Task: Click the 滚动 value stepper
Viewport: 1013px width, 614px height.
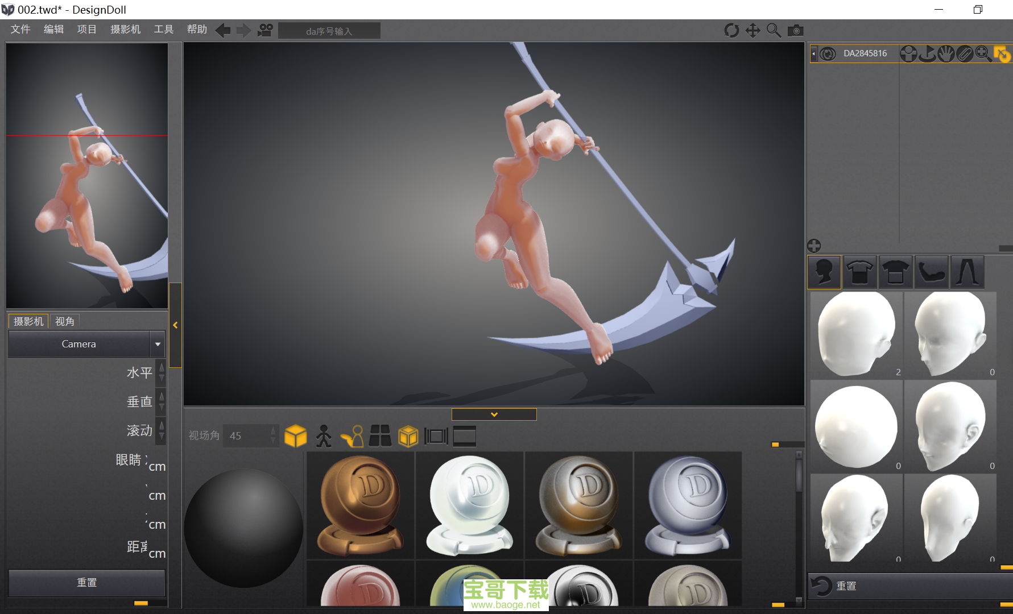Action: point(162,430)
